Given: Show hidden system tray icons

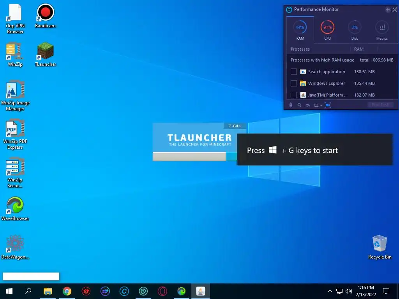Looking at the screenshot, I should click(330, 291).
